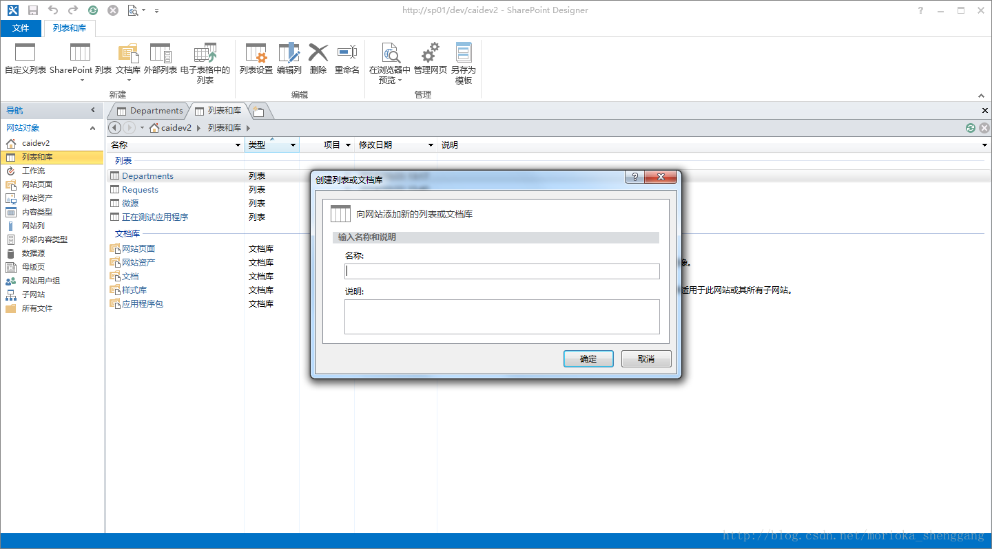Select 外部内容类型 in the navigation pane
The image size is (992, 549).
tap(45, 239)
